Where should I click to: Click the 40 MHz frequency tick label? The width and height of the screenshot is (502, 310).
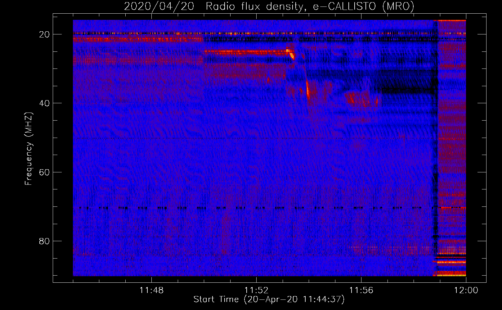45,103
